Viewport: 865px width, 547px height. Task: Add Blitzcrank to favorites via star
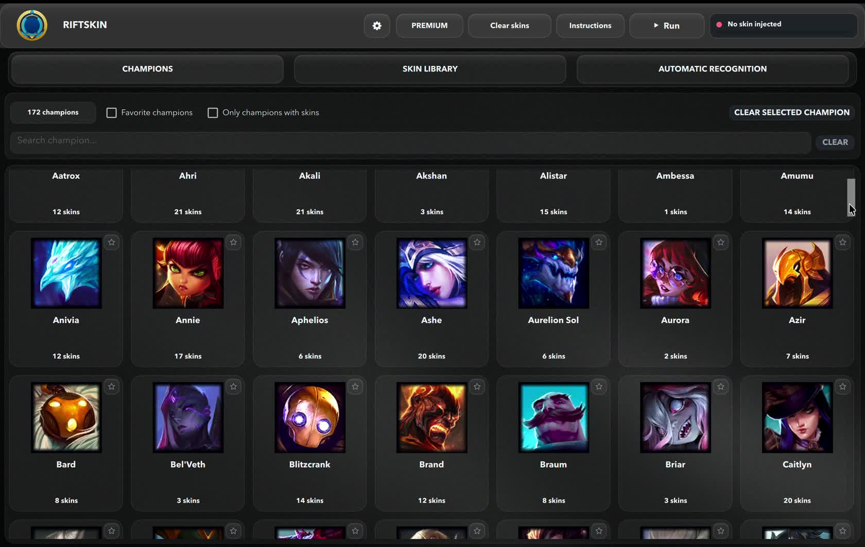click(355, 387)
